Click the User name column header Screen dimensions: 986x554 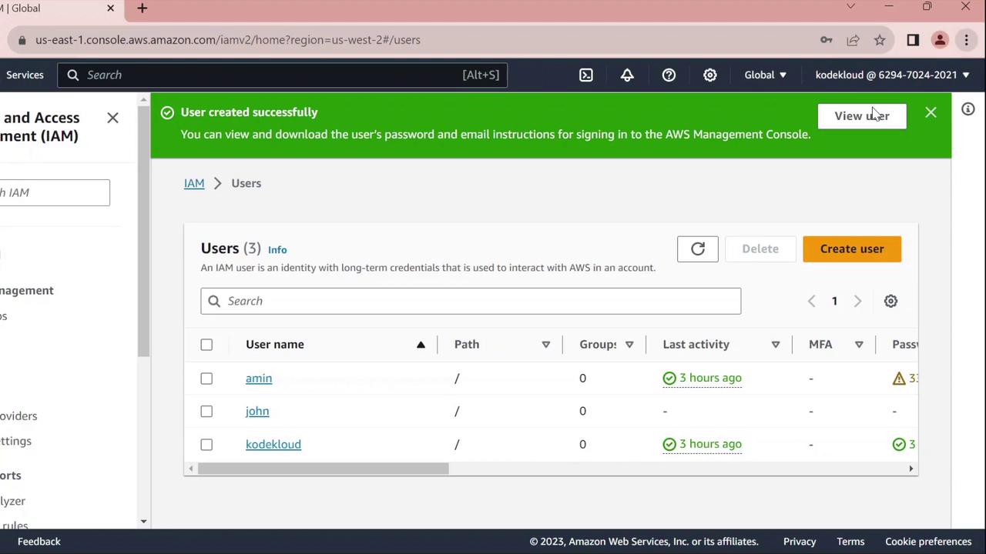275,344
